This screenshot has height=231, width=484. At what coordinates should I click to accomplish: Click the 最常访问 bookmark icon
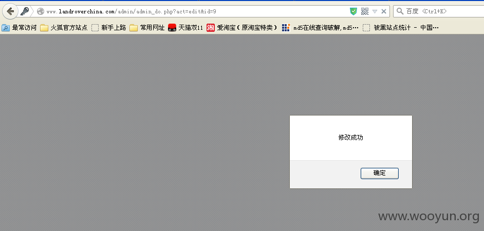[6, 28]
